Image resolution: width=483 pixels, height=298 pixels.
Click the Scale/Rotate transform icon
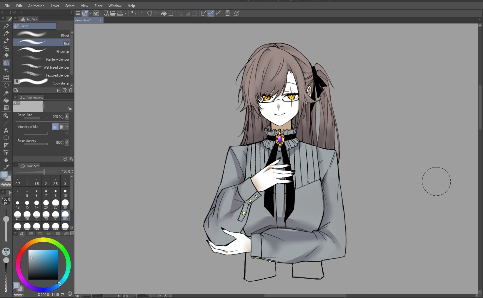coord(171,13)
